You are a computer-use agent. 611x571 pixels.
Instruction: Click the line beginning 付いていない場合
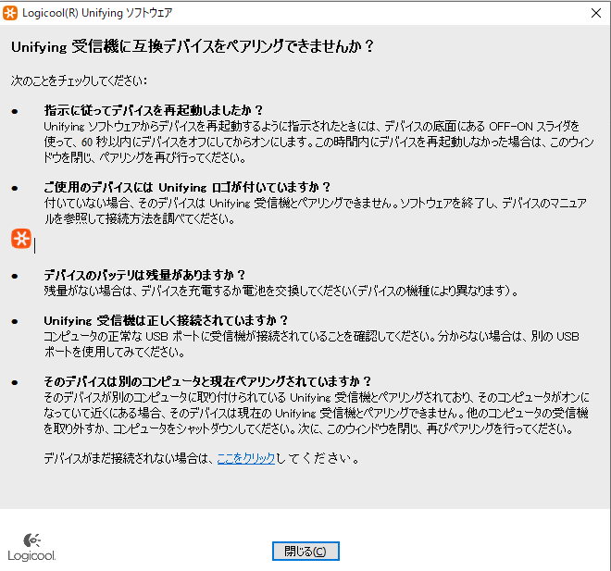pos(315,203)
